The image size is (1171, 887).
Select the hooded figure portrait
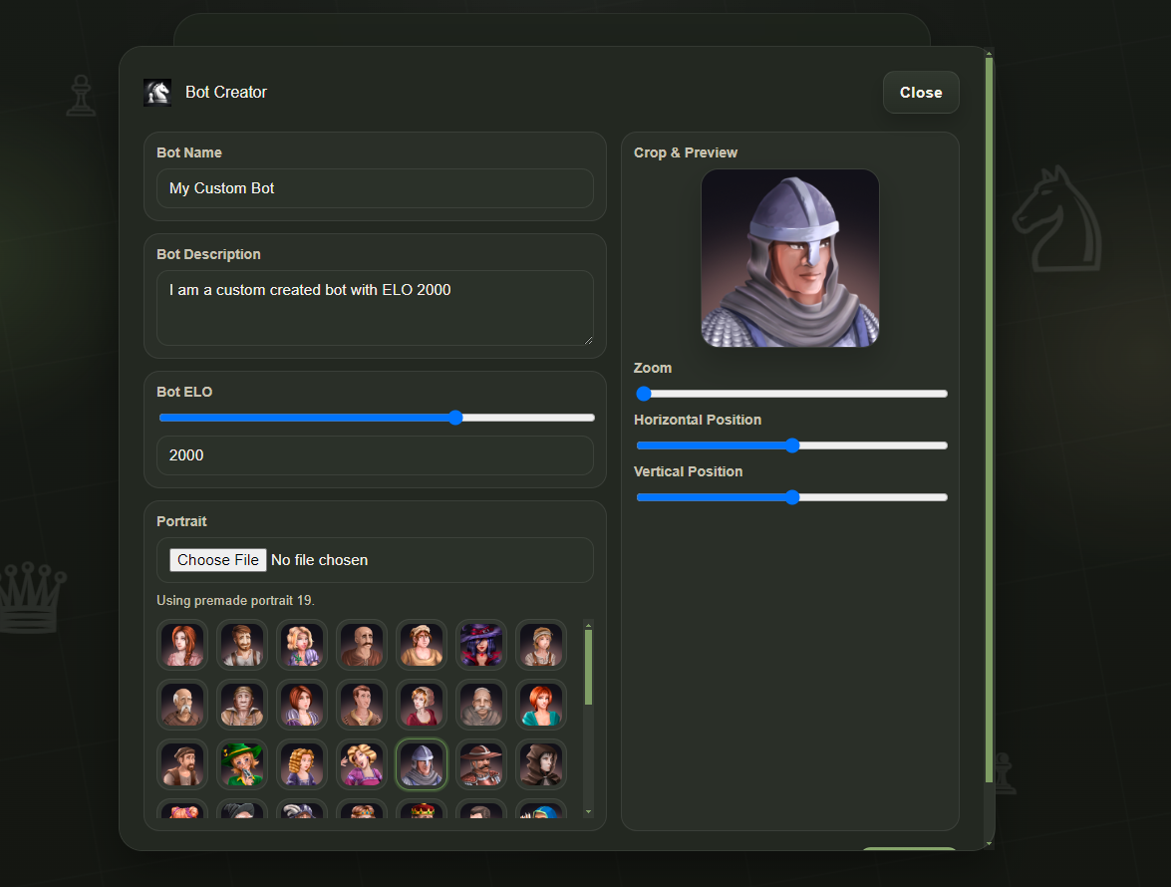[541, 764]
